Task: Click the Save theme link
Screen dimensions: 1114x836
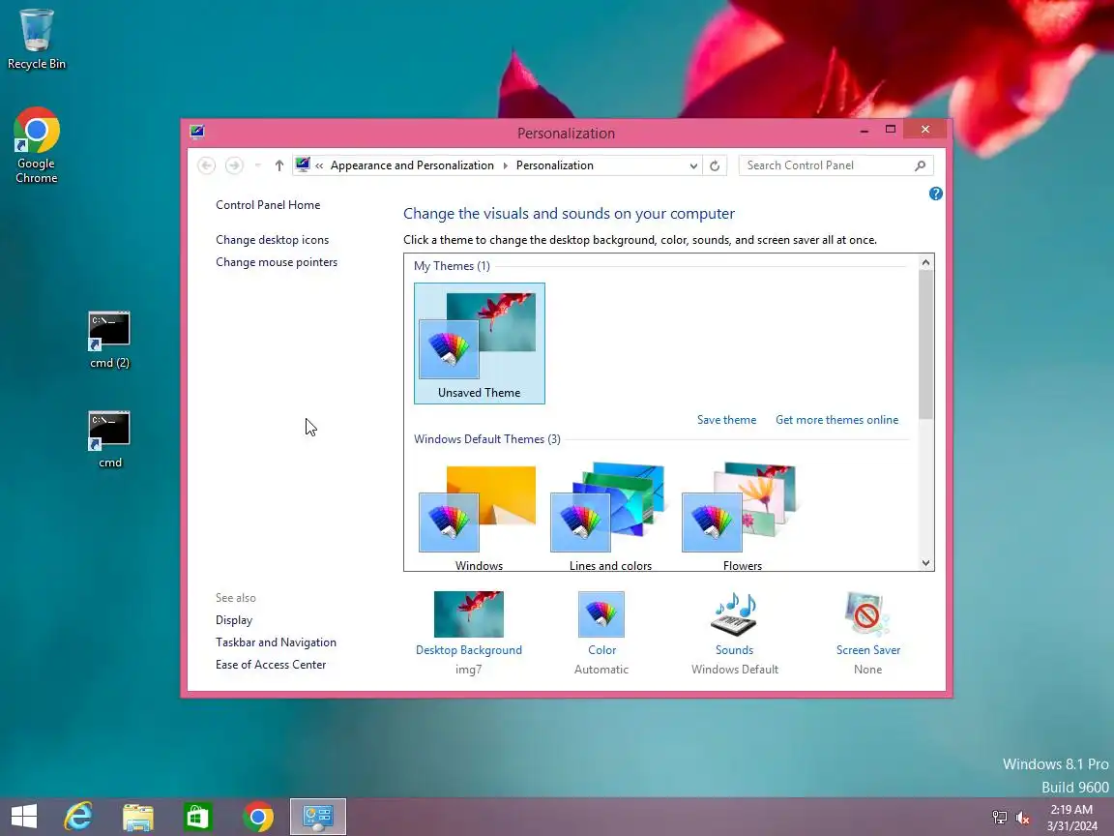Action: (726, 419)
